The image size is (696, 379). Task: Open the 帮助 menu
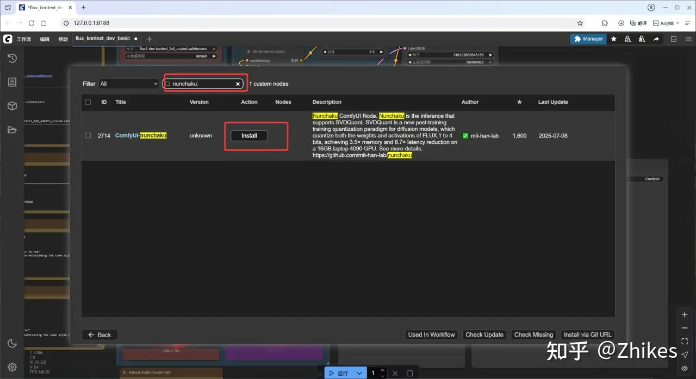pyautogui.click(x=63, y=39)
